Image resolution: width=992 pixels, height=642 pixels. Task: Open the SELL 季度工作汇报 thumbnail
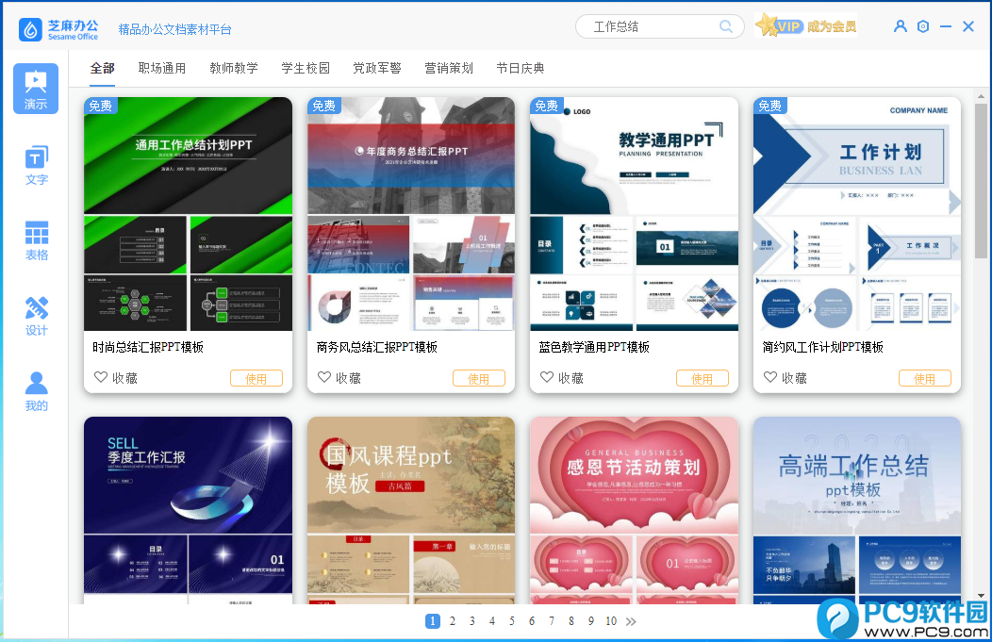[x=188, y=510]
